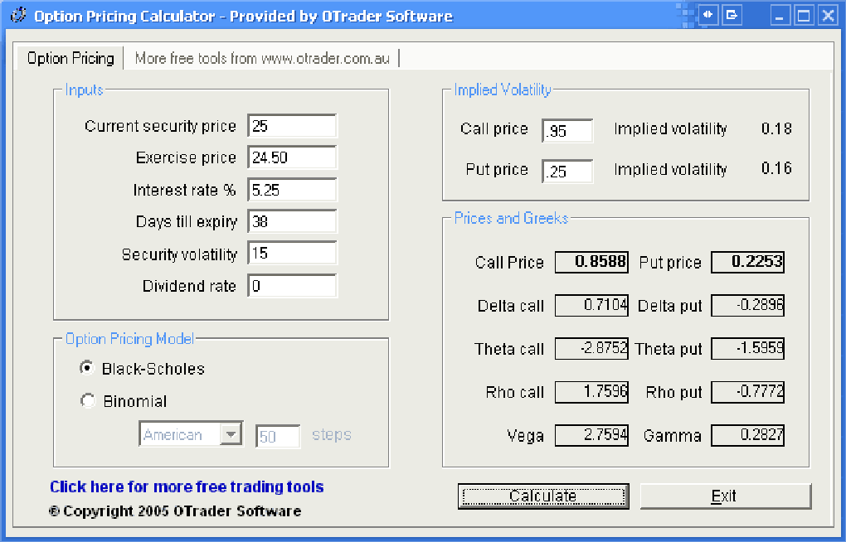Click the binomial steps field showing 50

[277, 436]
